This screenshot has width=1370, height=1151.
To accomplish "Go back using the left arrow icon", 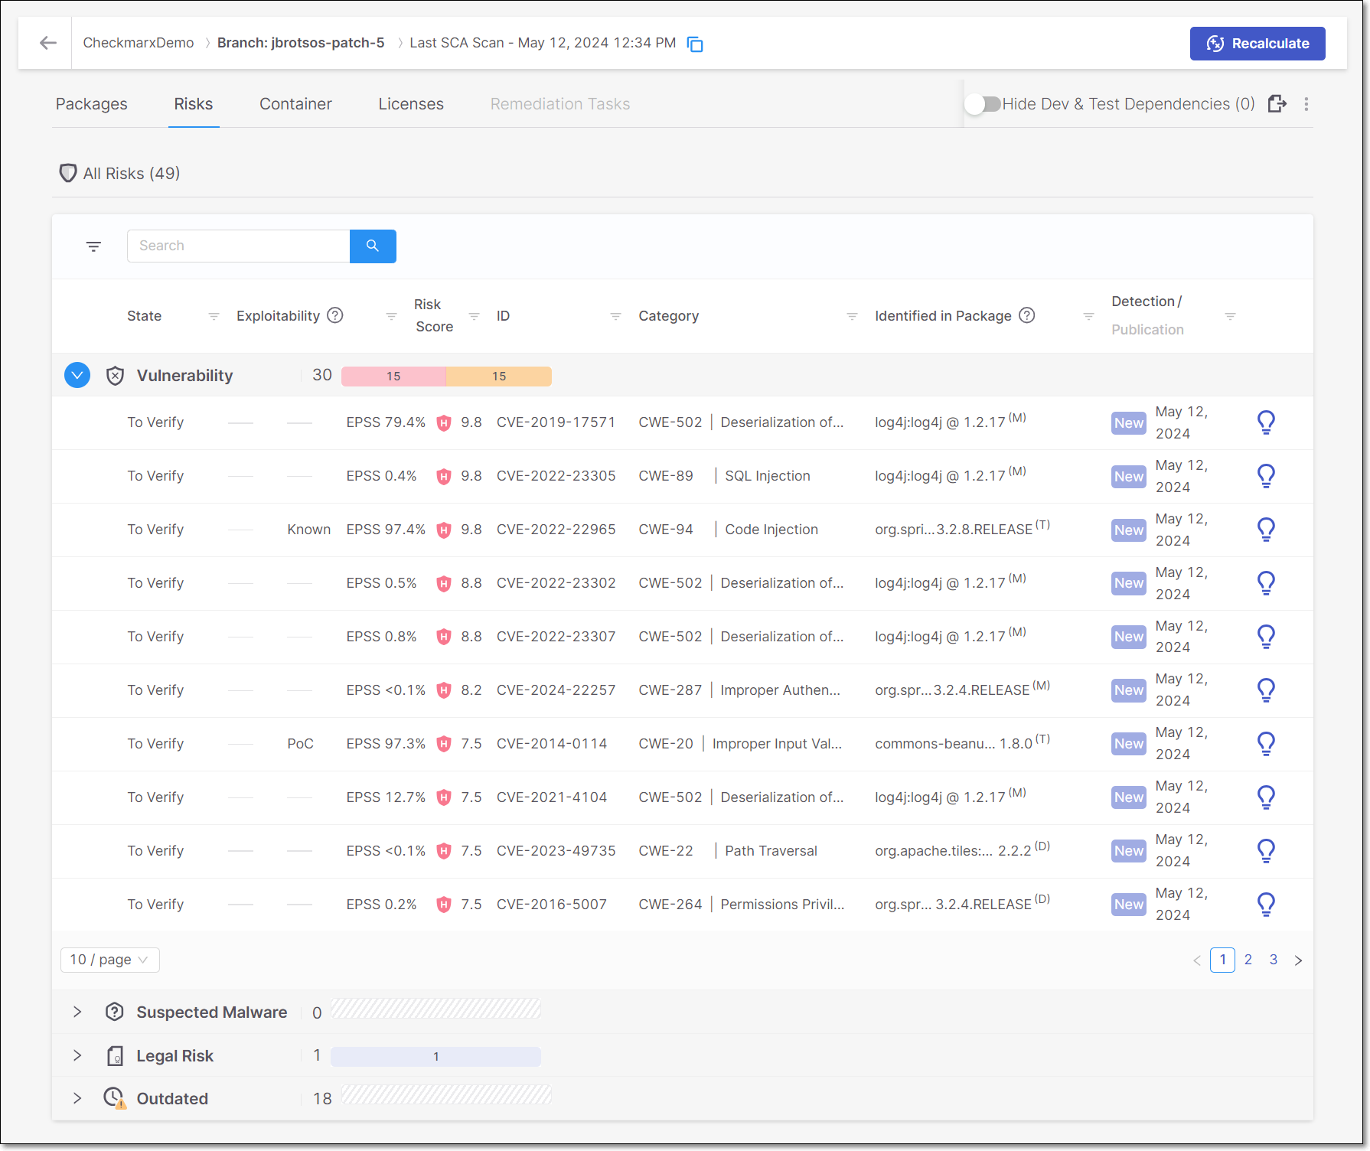I will [x=48, y=43].
